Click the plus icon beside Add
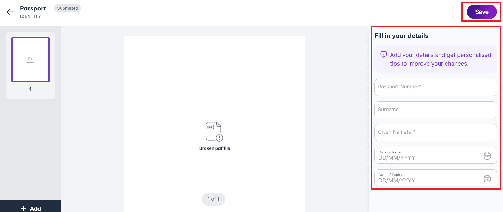 click(x=23, y=208)
